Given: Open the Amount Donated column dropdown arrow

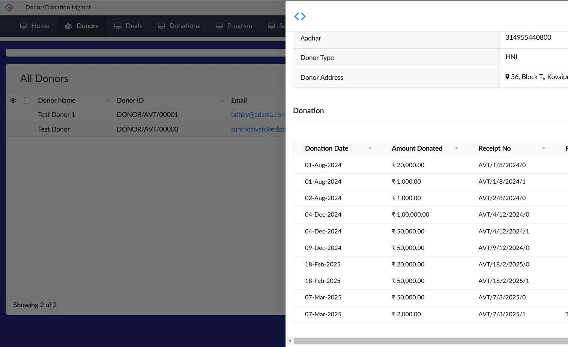Looking at the screenshot, I should tap(457, 148).
